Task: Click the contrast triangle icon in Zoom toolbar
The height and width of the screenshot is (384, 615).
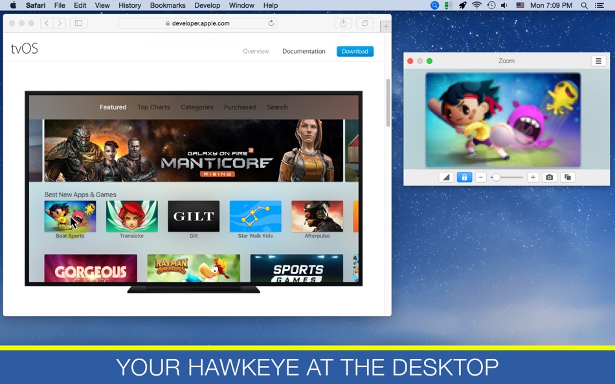Action: point(446,177)
